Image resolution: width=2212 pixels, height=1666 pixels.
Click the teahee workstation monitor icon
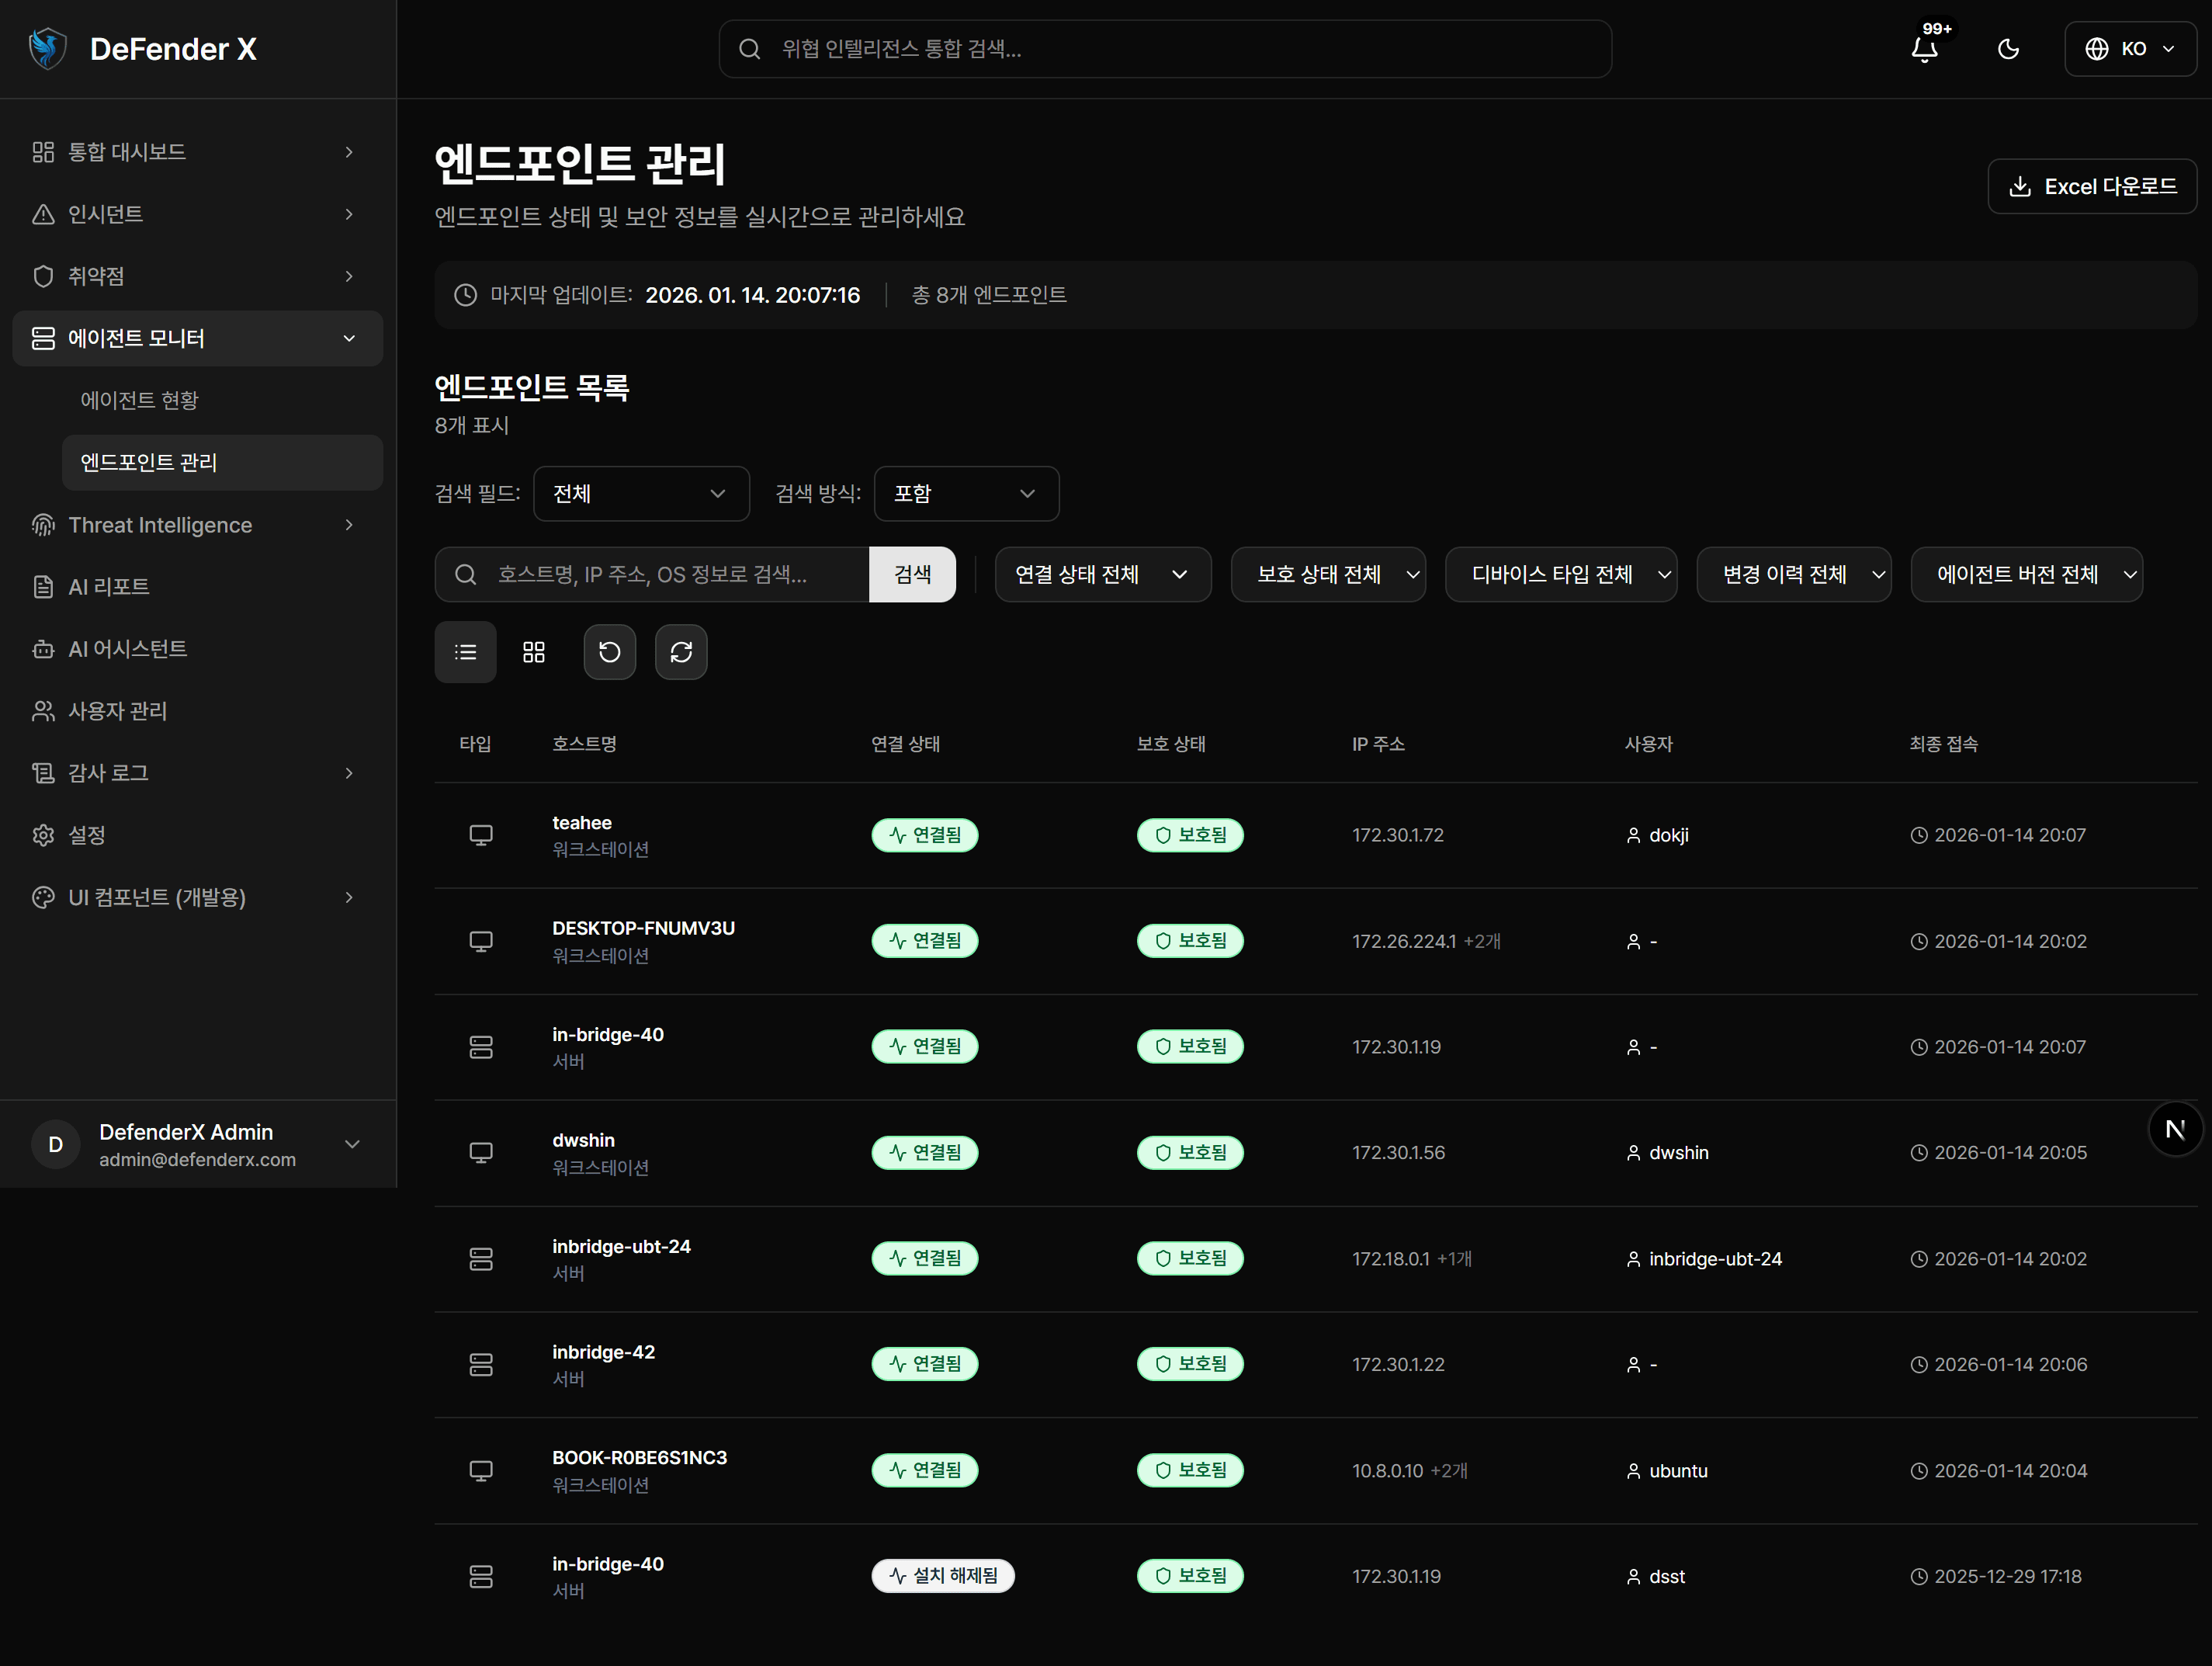tap(481, 835)
